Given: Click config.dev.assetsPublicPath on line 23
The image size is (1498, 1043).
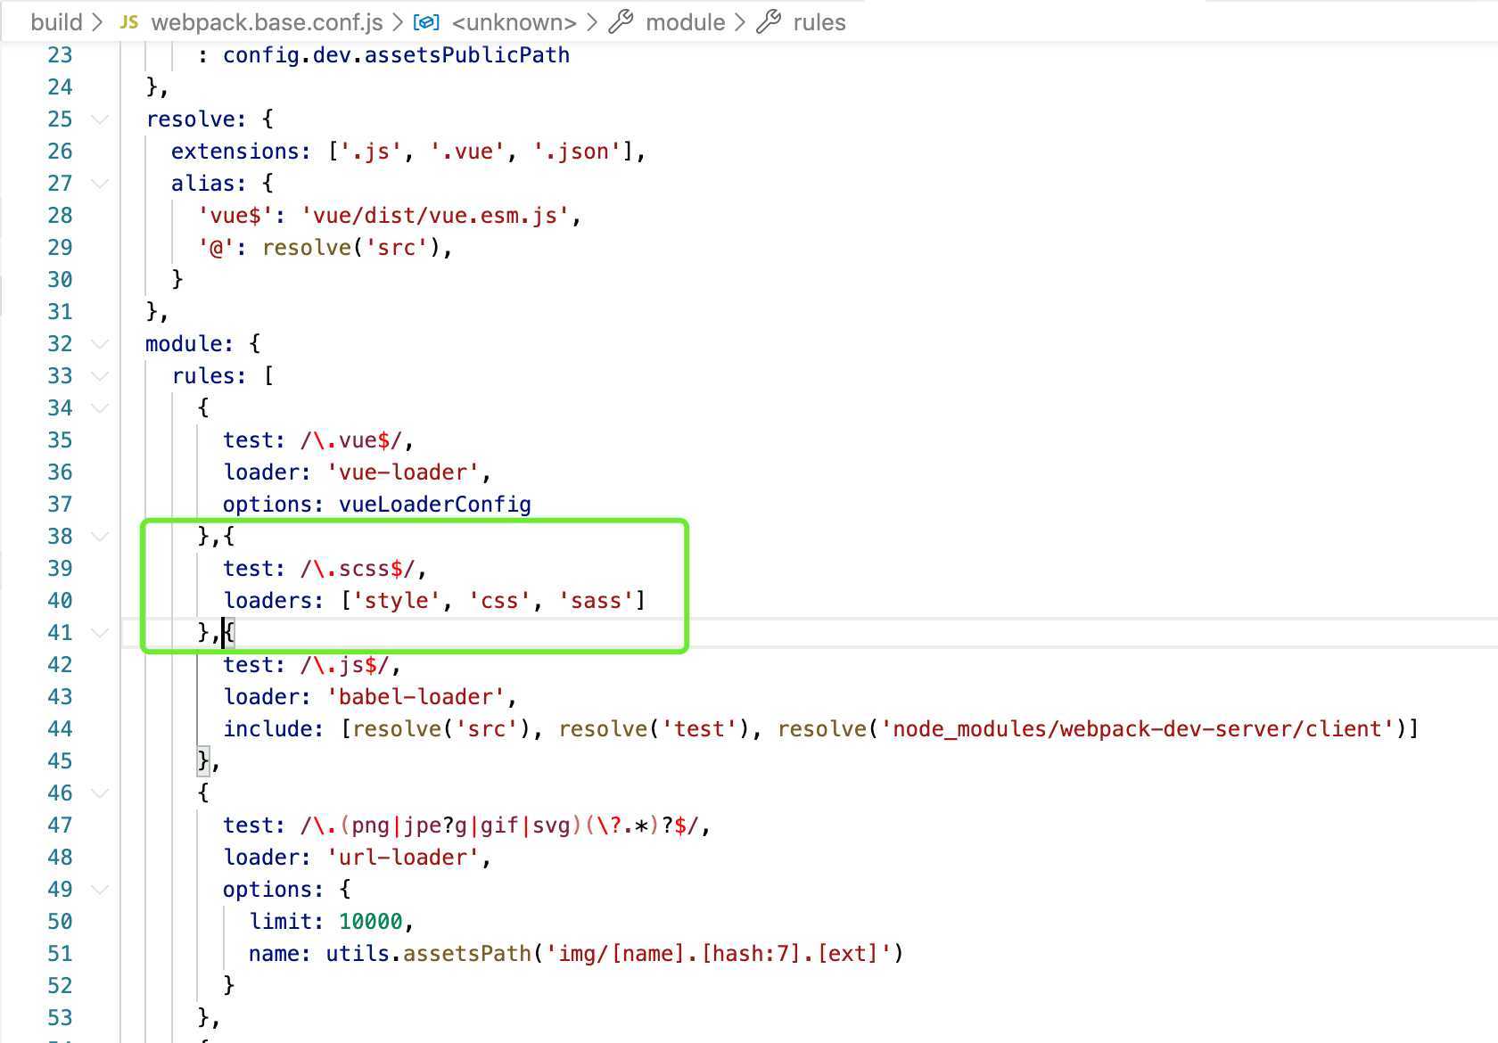Looking at the screenshot, I should tap(396, 55).
